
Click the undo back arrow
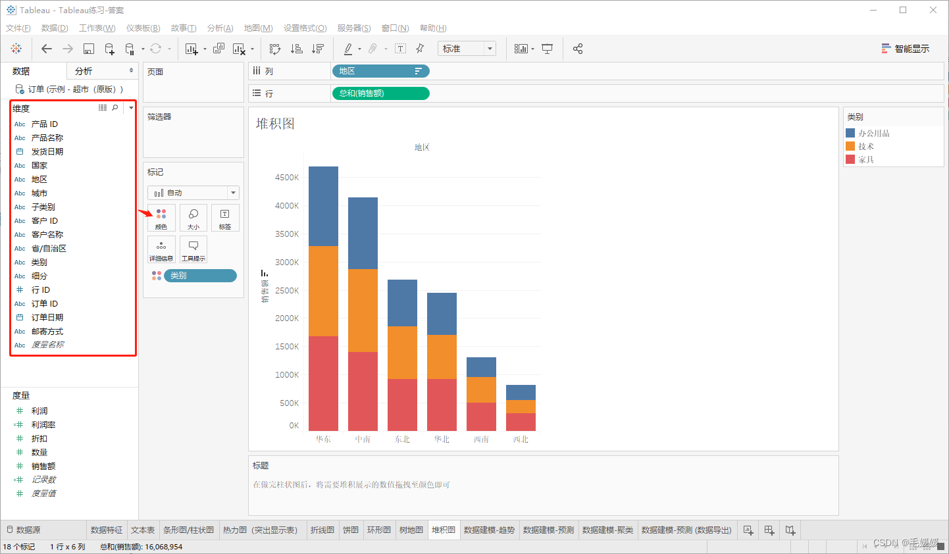coord(46,49)
